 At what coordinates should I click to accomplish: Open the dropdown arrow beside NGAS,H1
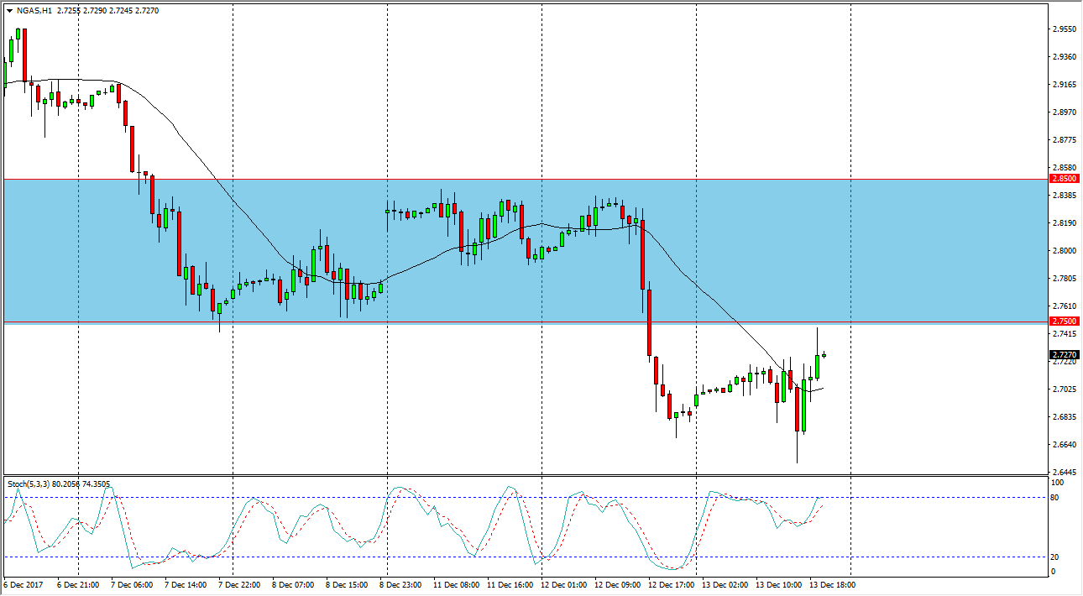pyautogui.click(x=9, y=11)
